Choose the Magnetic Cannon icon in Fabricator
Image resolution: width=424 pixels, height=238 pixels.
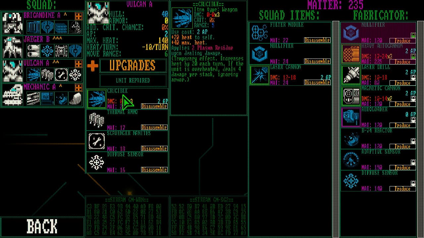point(351,96)
